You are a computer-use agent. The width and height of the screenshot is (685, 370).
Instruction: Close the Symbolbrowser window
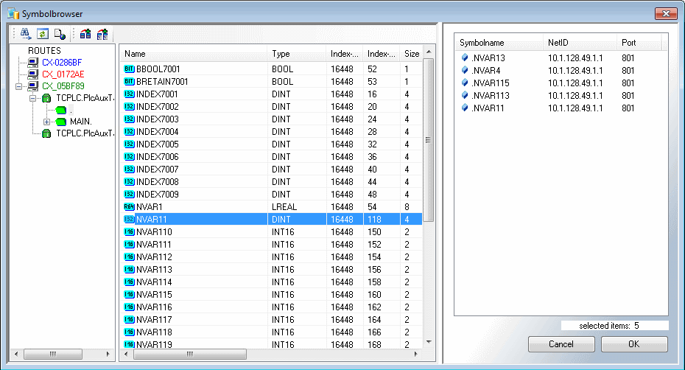(x=666, y=13)
